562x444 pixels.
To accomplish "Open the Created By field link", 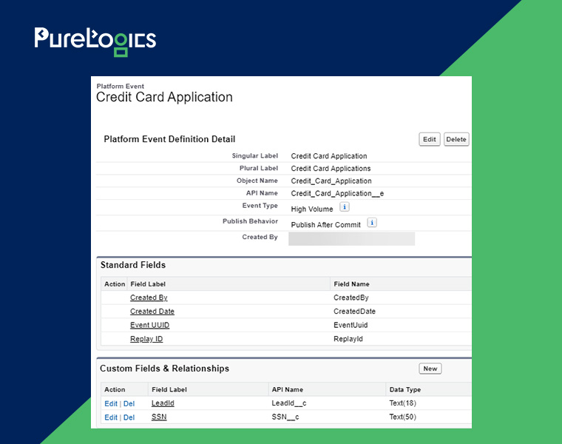I will [x=149, y=297].
